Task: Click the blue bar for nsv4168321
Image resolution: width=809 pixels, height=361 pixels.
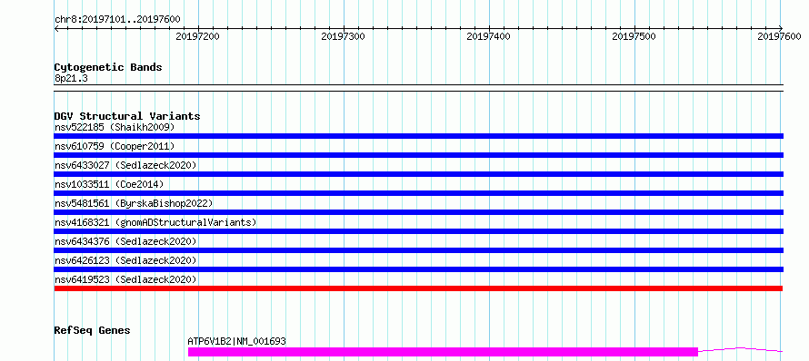Action: 418,231
